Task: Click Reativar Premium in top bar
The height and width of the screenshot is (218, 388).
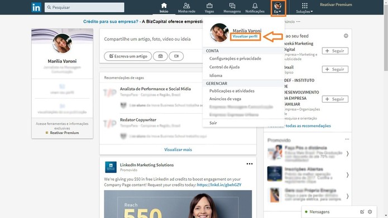Action: click(336, 4)
